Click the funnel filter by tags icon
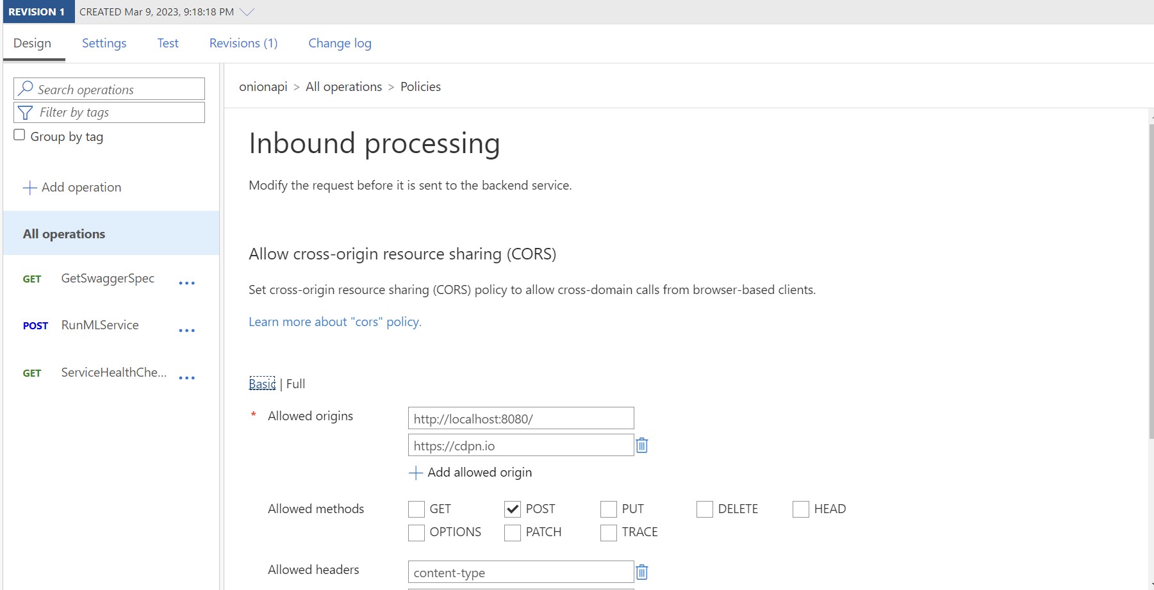Viewport: 1154px width, 590px height. click(x=26, y=113)
